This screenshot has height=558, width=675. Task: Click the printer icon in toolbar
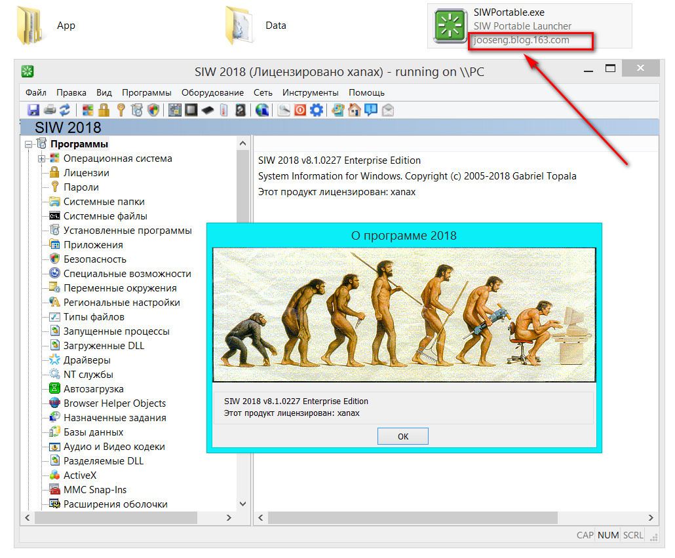pos(49,110)
